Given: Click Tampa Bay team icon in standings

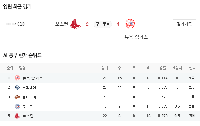Looking at the screenshot, I should pos(17,87).
